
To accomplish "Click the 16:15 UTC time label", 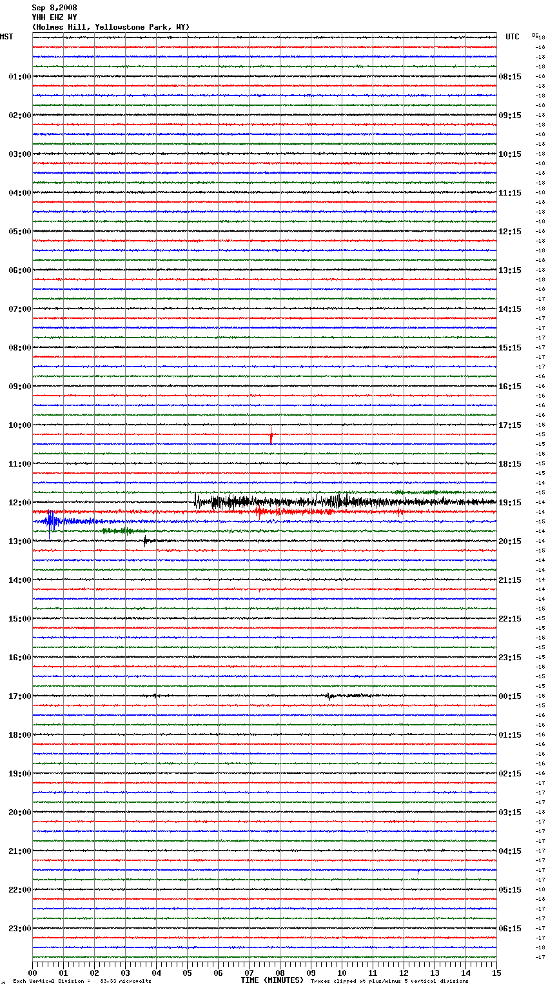I will tap(510, 387).
